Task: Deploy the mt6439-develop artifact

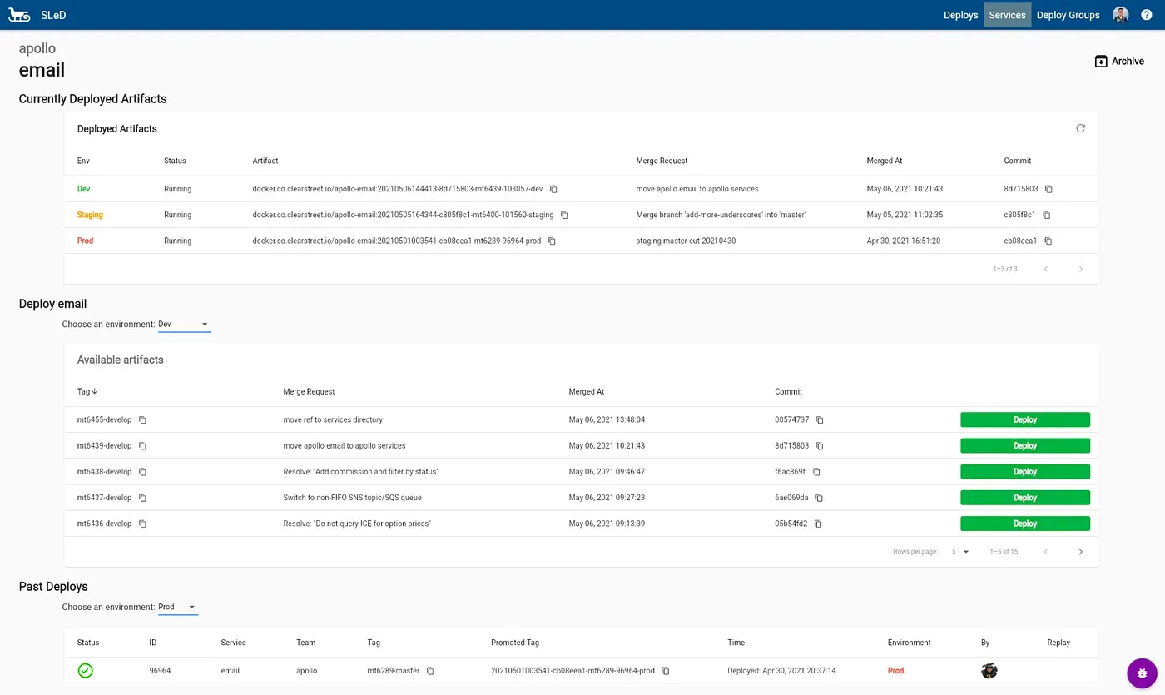Action: click(1024, 445)
